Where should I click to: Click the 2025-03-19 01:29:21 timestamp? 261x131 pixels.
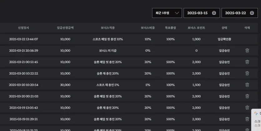(23, 119)
